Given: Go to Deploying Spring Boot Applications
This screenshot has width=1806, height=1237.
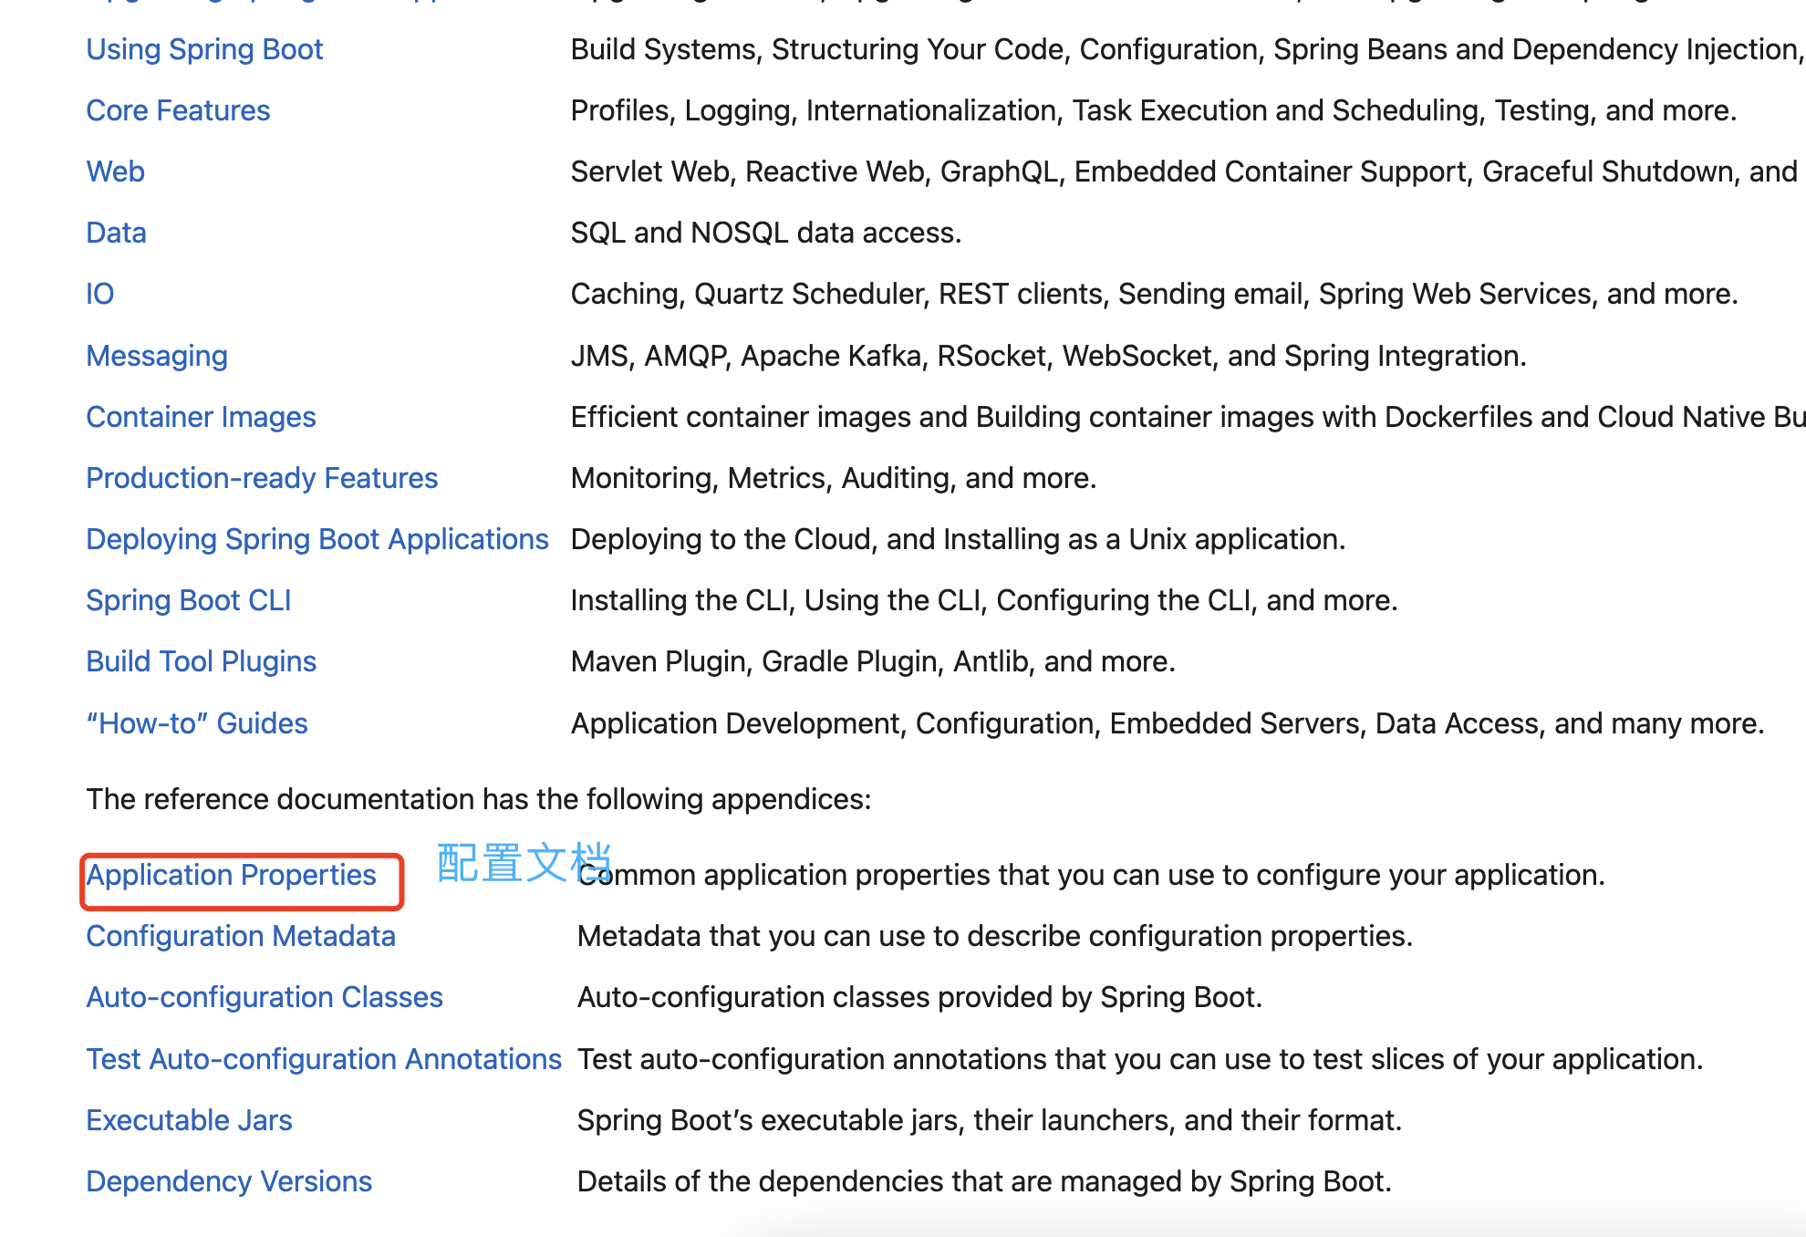Looking at the screenshot, I should (x=317, y=539).
